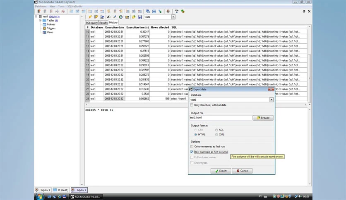Viewport: 346px width, 200px height.
Task: Switch to the Results tab
Action: (103, 23)
